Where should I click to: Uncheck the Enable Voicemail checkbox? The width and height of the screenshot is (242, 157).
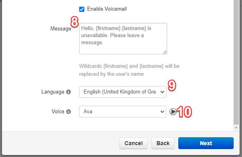[82, 9]
